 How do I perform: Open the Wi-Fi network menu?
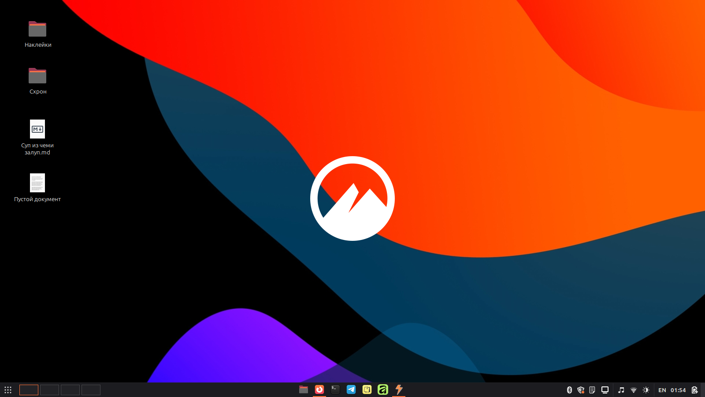634,390
